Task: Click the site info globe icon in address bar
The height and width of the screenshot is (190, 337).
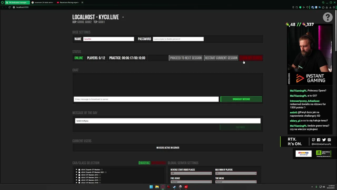Action: [14, 7]
